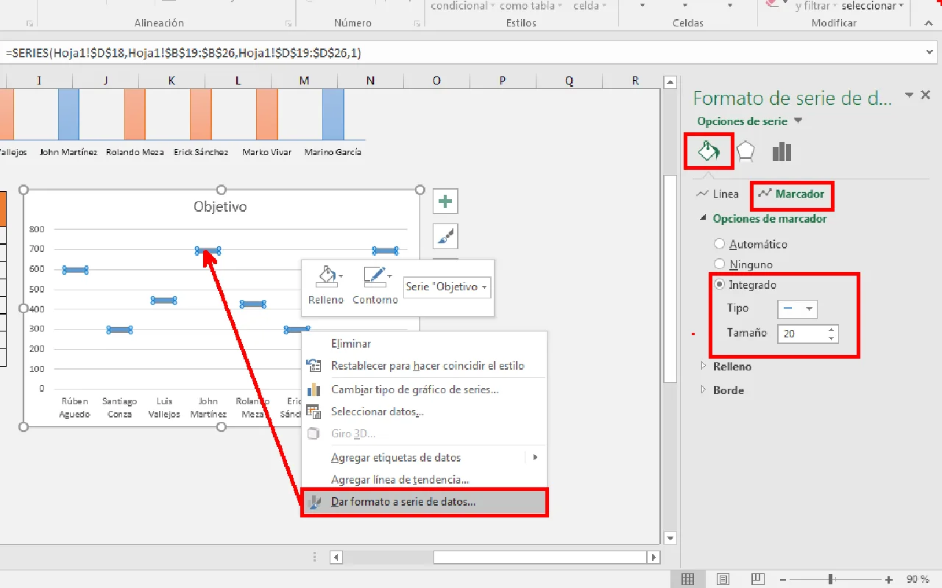Collapse Opciones de marcador section
942x588 pixels.
(704, 218)
